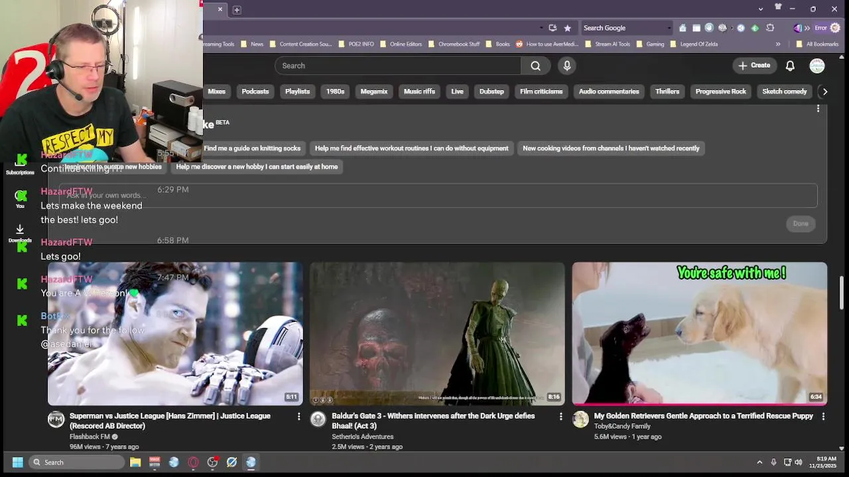Select the Live filter chip
849x477 pixels.
pos(457,91)
